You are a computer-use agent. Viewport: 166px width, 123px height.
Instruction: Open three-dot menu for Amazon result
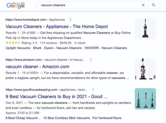[x=91, y=60]
